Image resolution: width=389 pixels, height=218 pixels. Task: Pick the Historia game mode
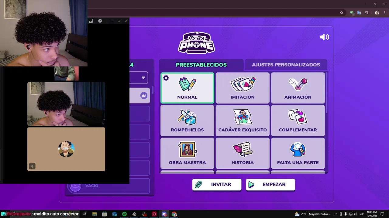(x=243, y=153)
